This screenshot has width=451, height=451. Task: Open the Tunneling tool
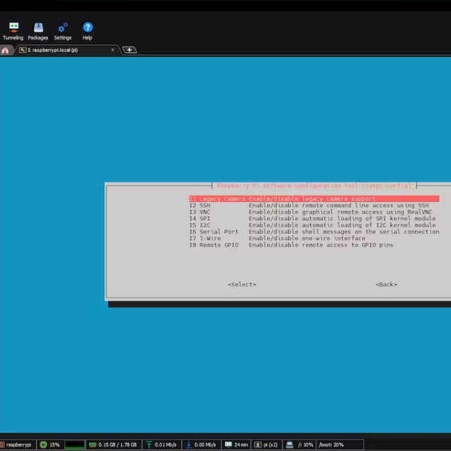coord(13,31)
